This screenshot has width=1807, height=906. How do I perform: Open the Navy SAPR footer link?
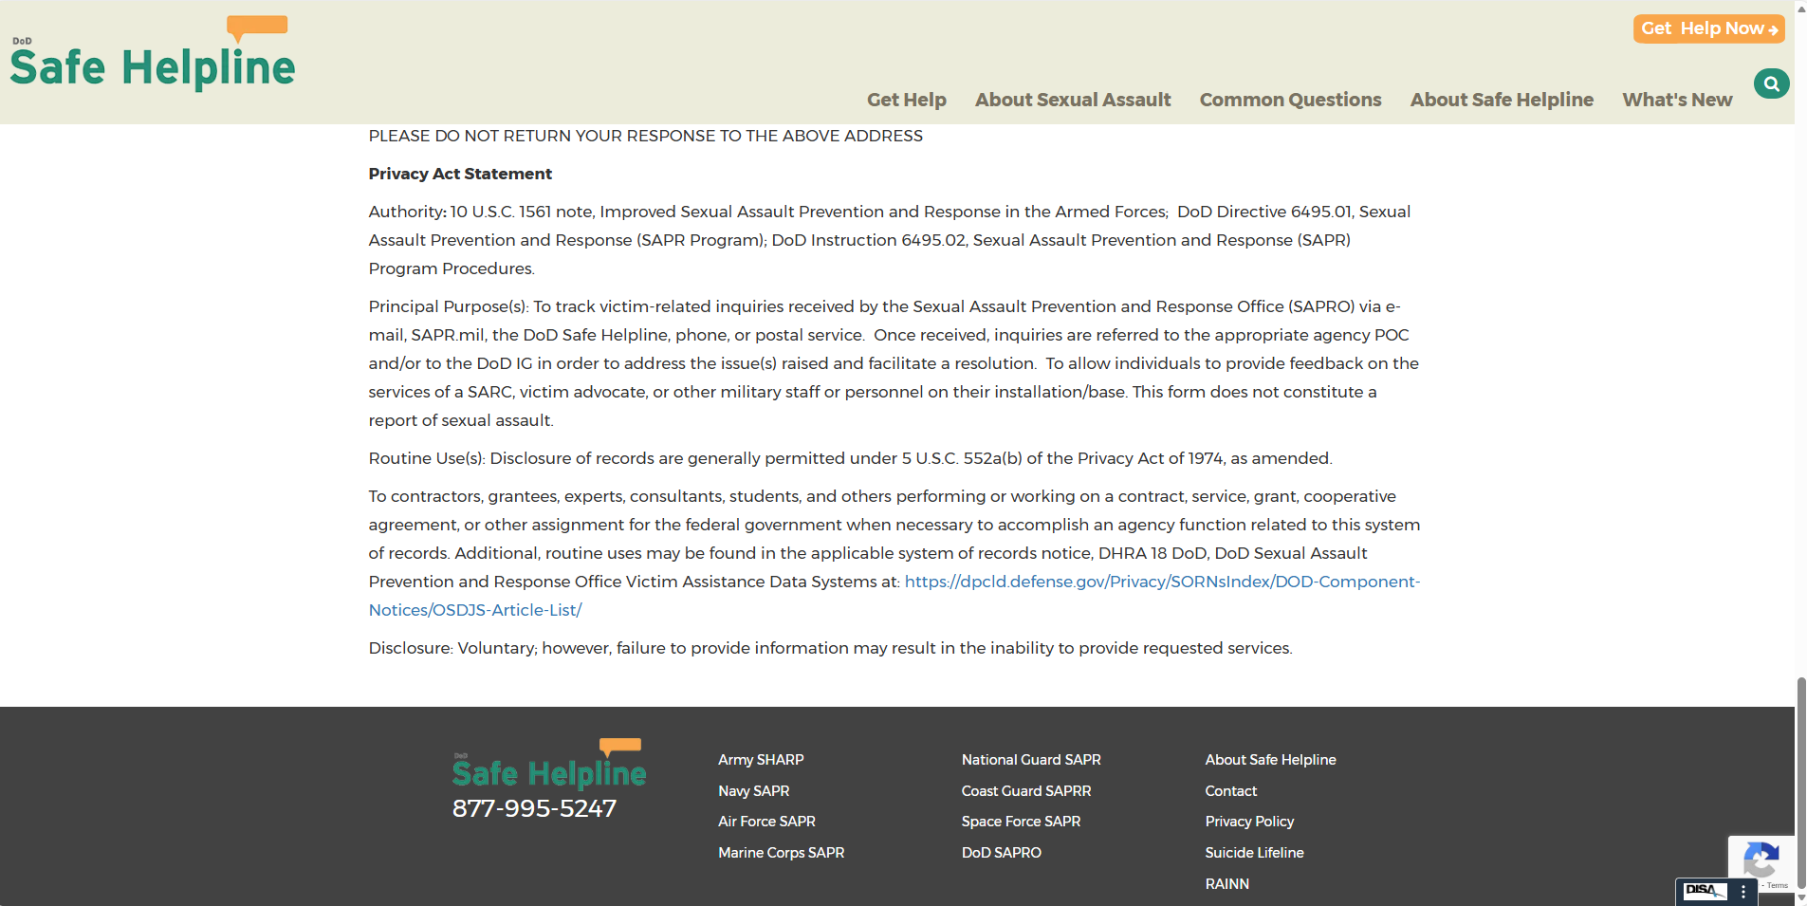click(753, 791)
